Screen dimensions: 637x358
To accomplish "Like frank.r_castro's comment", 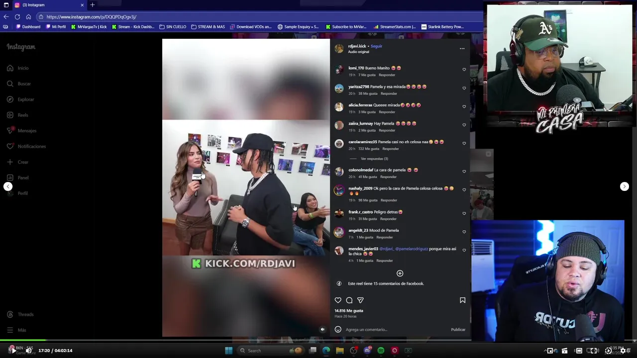I will (x=464, y=213).
